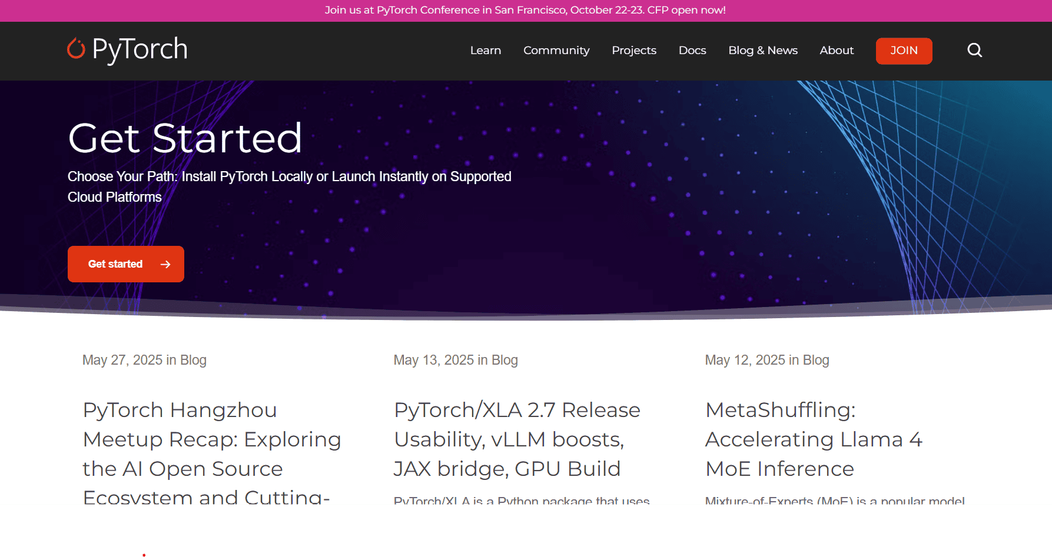Click the PyTorch wordmark in the header
The image size is (1052, 557).
point(139,49)
